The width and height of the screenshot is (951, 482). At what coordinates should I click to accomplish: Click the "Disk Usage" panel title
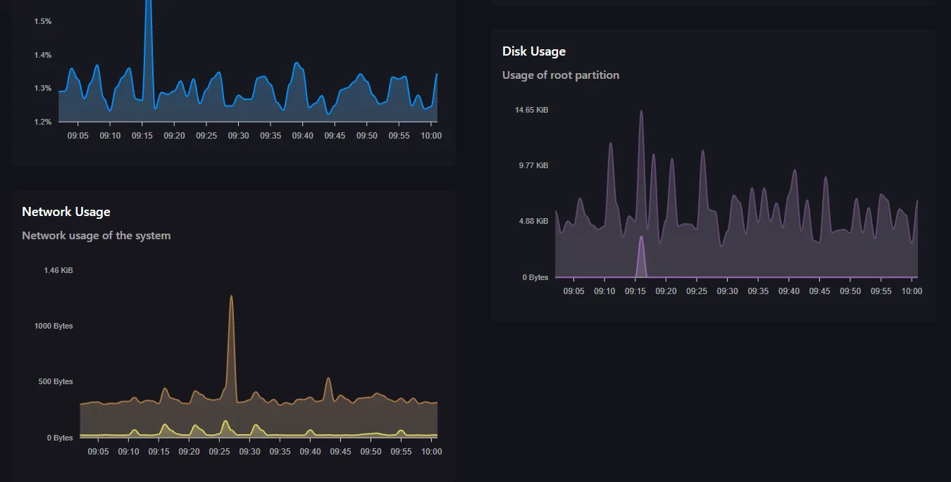[534, 51]
